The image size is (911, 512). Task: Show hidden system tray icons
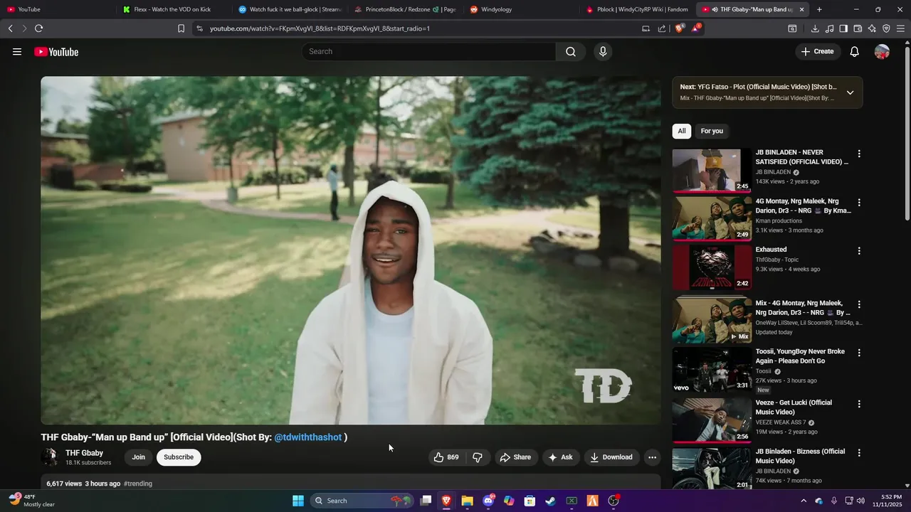[804, 501]
